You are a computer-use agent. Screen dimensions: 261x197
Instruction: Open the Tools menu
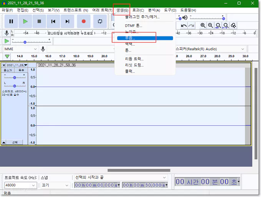pos(170,10)
